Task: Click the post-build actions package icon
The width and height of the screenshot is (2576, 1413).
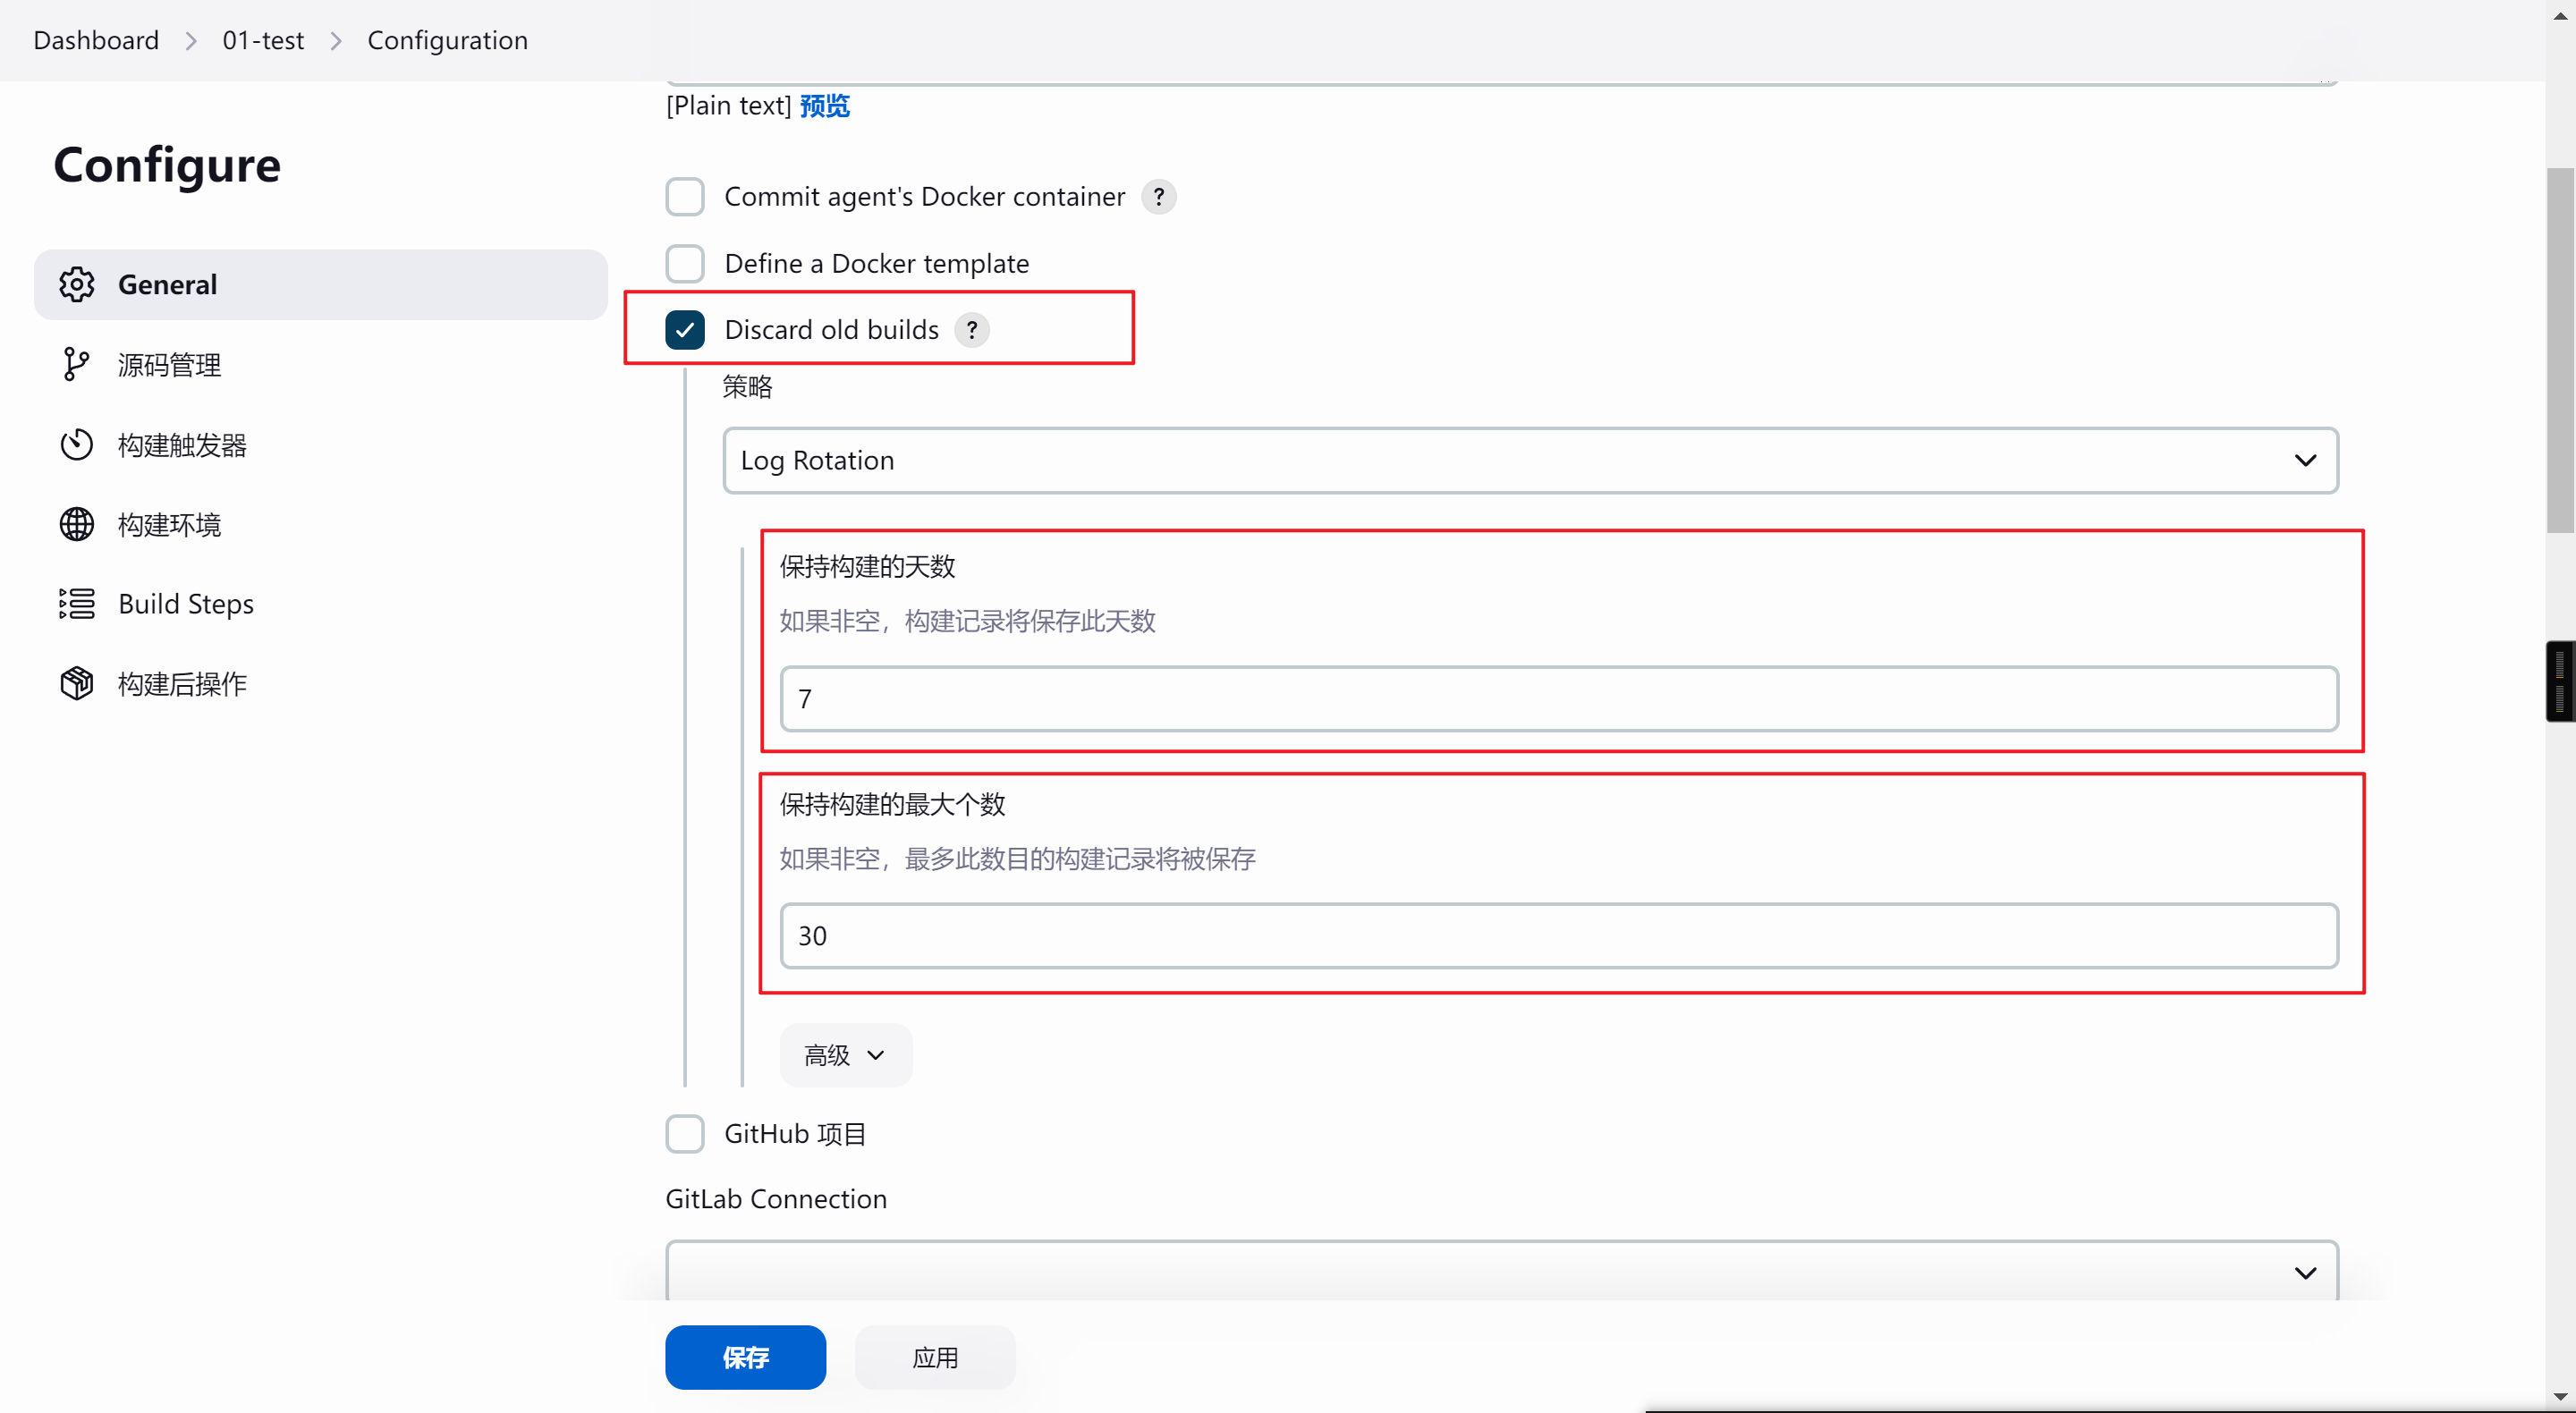Action: click(x=77, y=684)
